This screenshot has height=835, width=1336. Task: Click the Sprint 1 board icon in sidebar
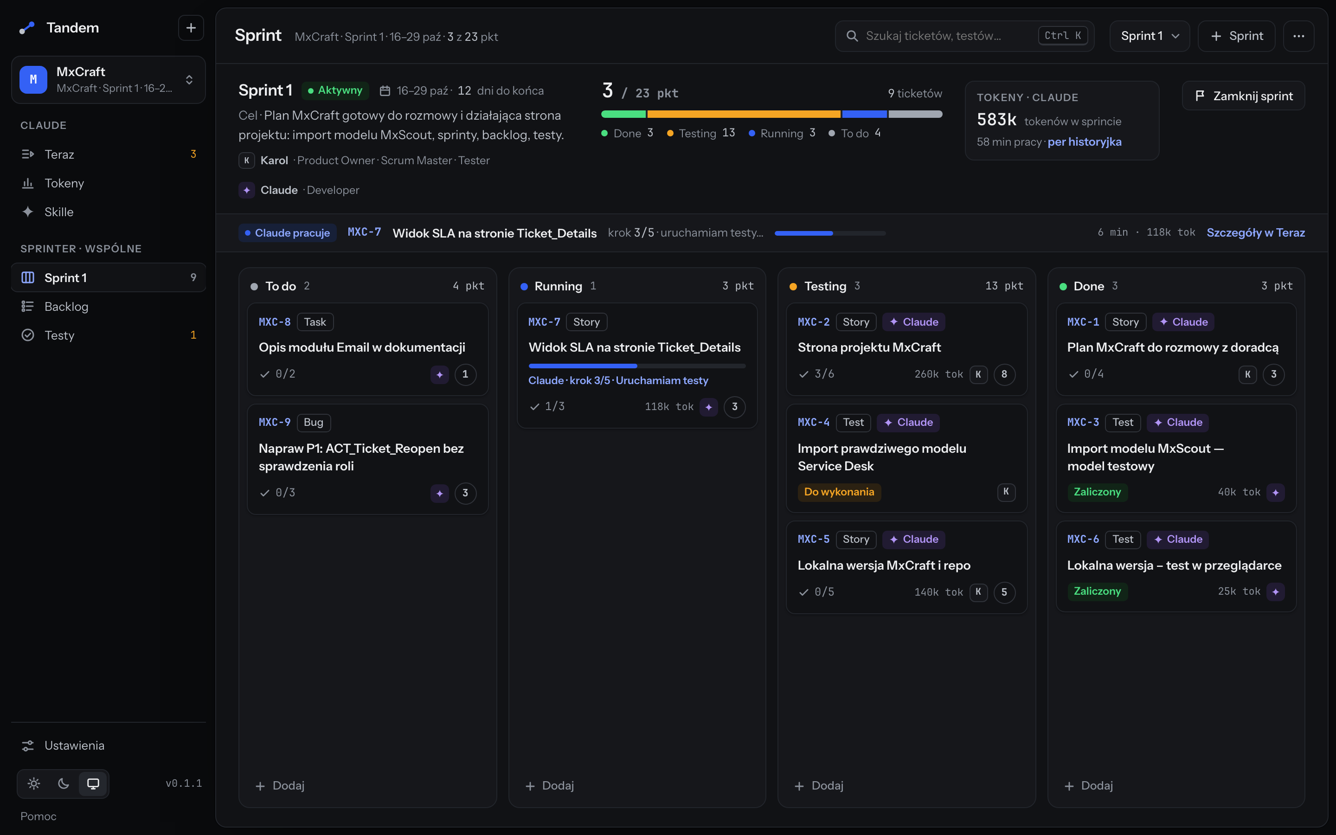point(28,278)
